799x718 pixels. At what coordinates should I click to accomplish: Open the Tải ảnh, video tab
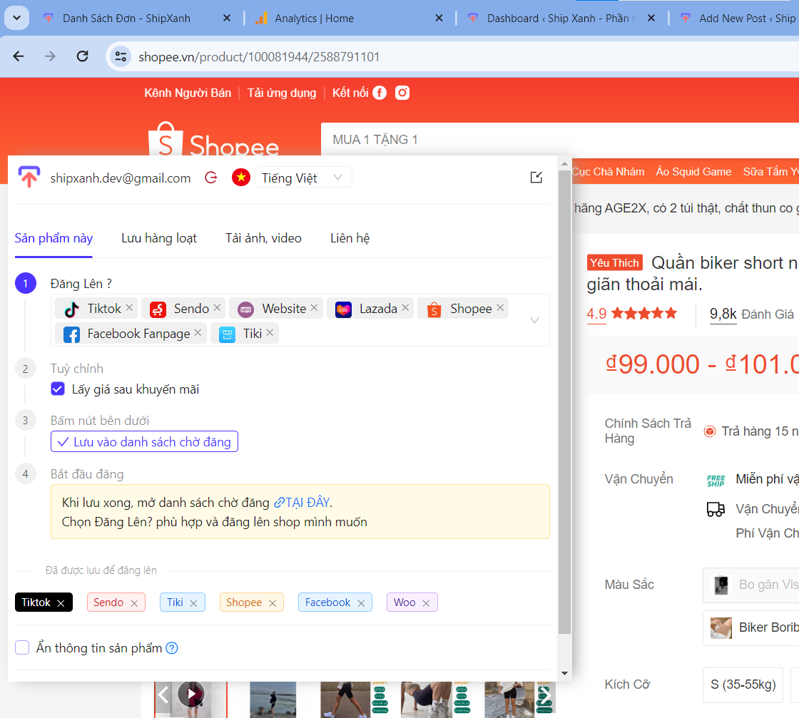coord(263,238)
